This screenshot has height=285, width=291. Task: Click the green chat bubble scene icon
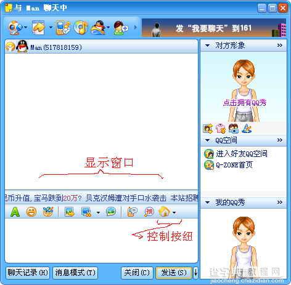pyautogui.click(x=111, y=212)
